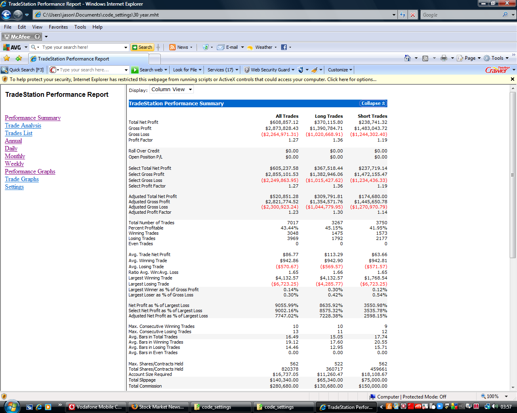
Task: Click the Quick Search [F3] button
Action: (23, 70)
